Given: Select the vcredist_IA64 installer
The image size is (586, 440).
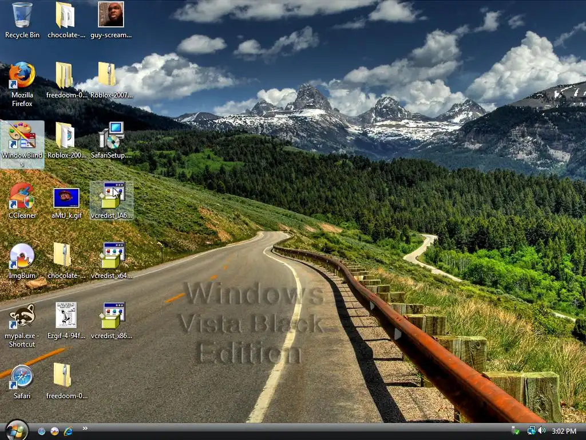Looking at the screenshot, I should [112, 201].
